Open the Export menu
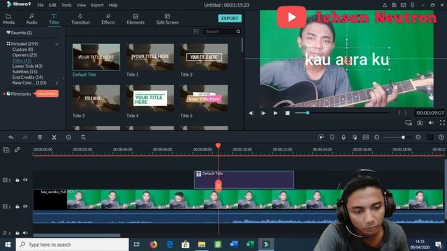Screen dimensions: 447x251 tap(97, 5)
